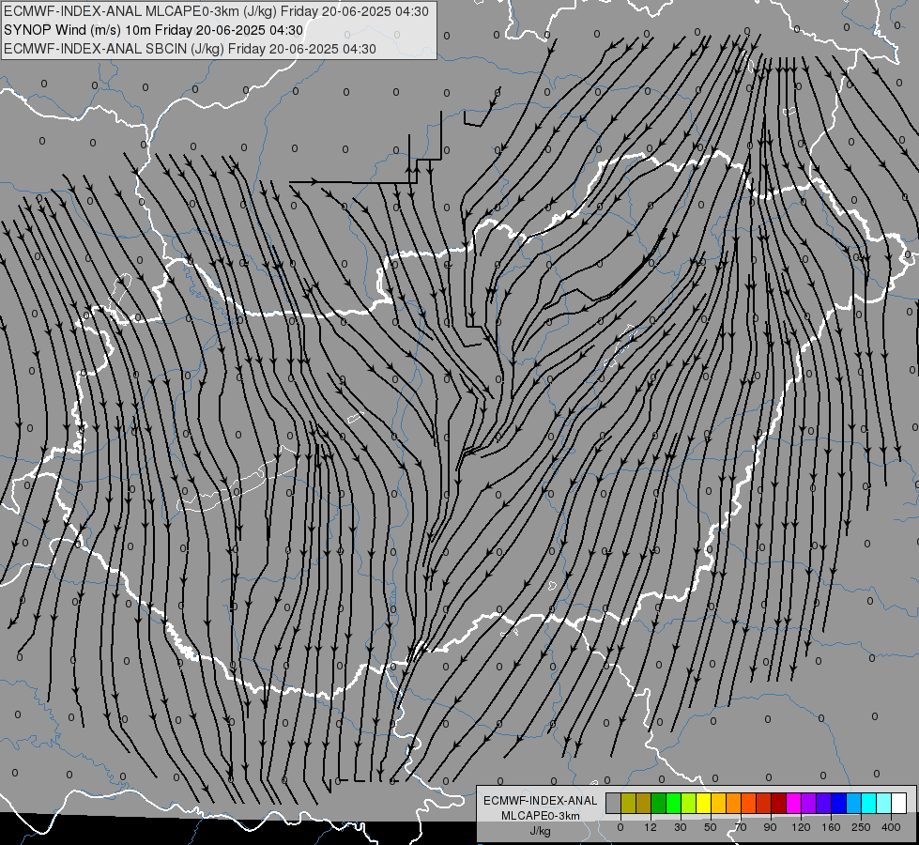This screenshot has width=919, height=845.
Task: Click the legend value label 120
Action: [x=801, y=827]
